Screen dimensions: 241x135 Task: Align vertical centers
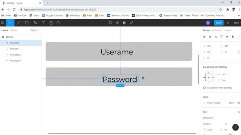point(227,37)
